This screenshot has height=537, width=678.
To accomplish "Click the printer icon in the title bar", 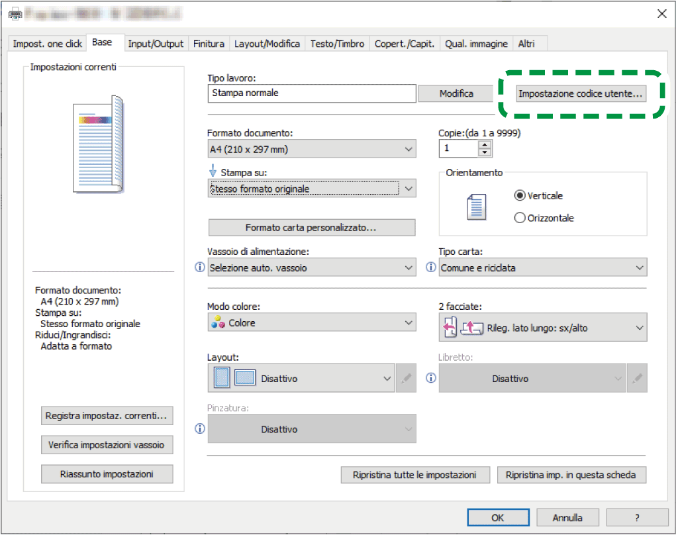I will pos(15,15).
